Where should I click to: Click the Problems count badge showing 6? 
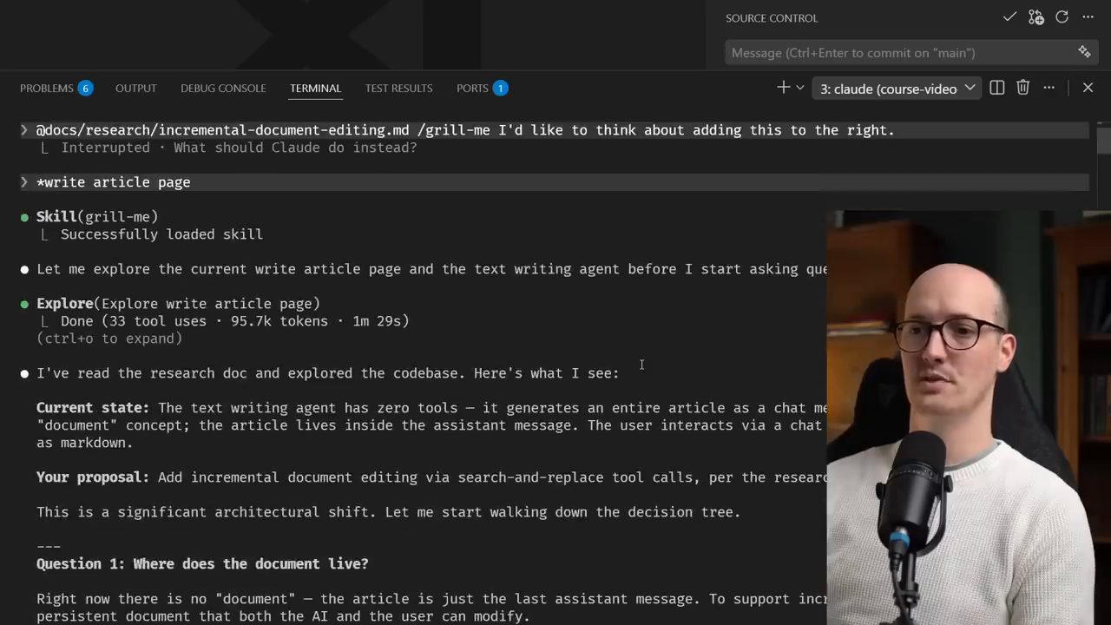coord(85,89)
